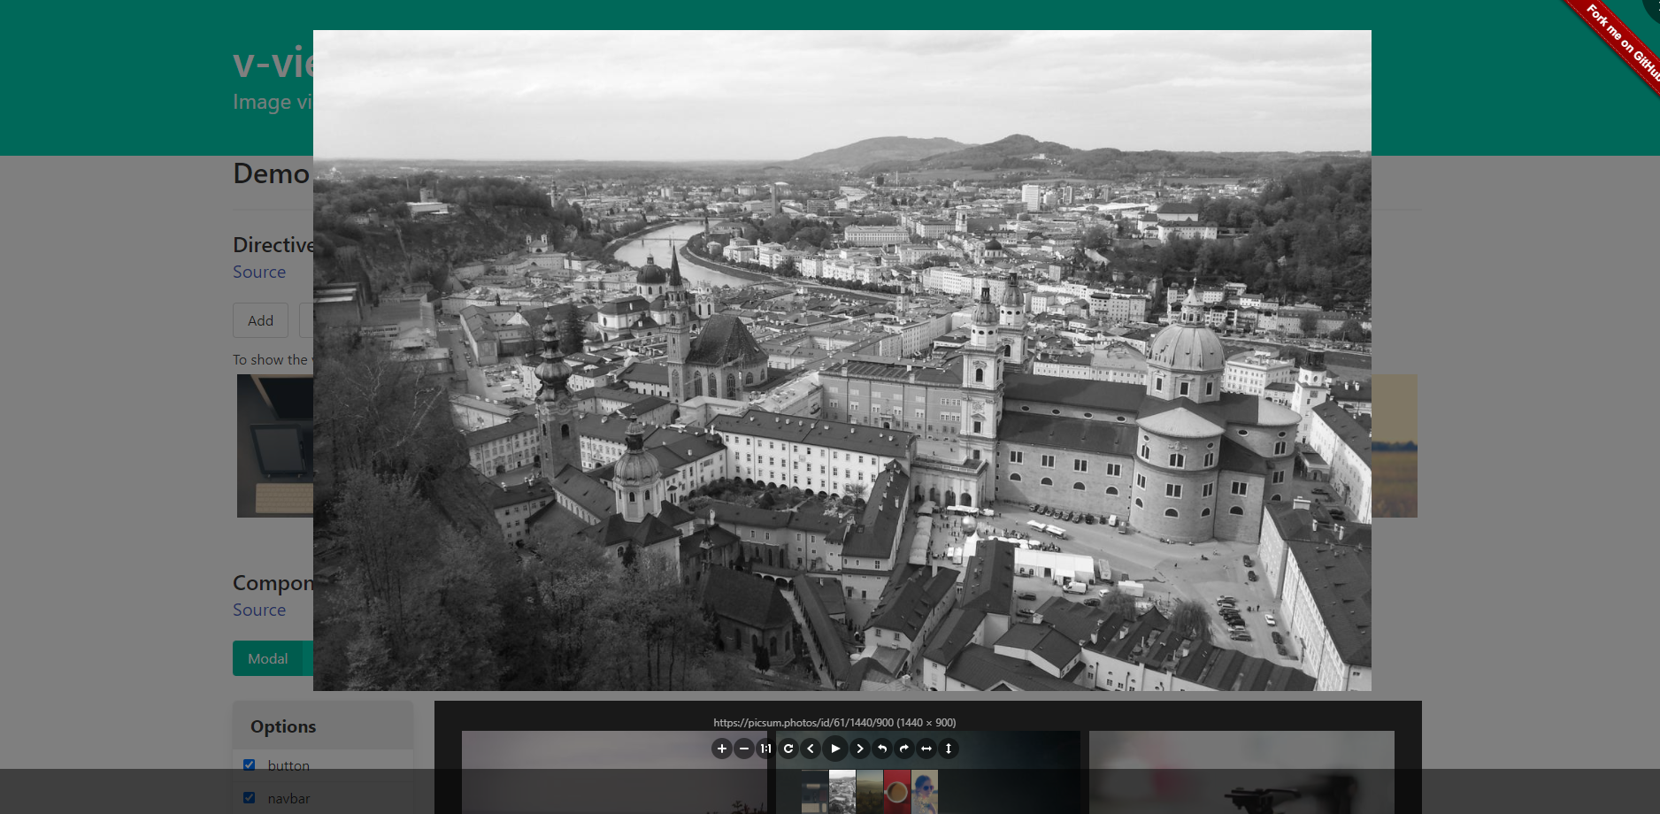Select the desk flatlay thumbnail in navbar

tap(815, 792)
